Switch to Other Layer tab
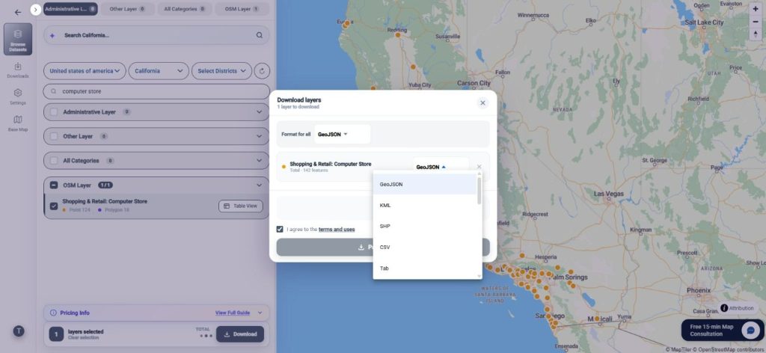This screenshot has width=766, height=353. point(127,9)
